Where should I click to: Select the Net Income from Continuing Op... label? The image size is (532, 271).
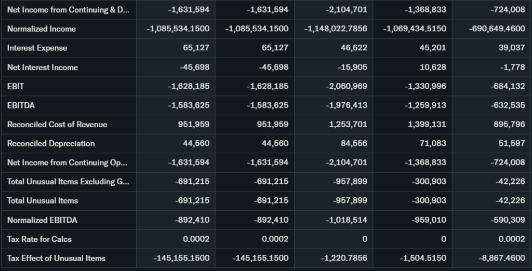coord(67,163)
